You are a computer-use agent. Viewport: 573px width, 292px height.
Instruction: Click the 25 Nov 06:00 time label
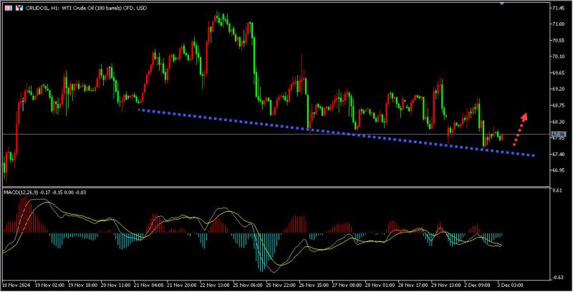[247, 285]
